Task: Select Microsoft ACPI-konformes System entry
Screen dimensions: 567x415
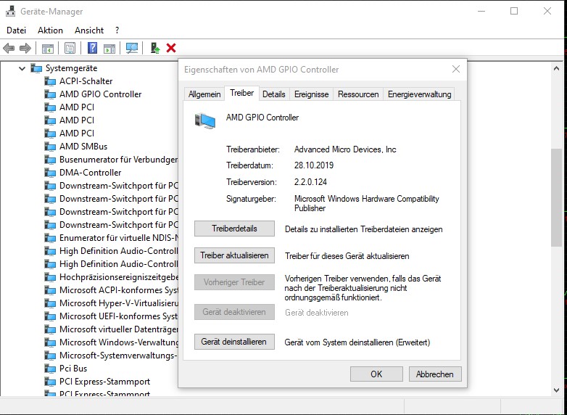Action: (118, 290)
